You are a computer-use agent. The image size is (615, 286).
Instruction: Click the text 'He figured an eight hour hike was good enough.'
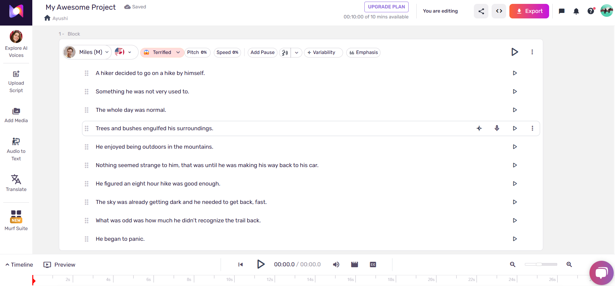coord(158,184)
